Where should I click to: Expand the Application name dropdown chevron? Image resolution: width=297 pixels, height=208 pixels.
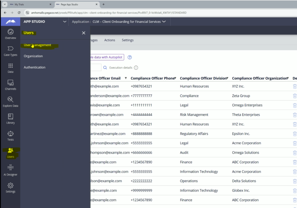coord(164,22)
